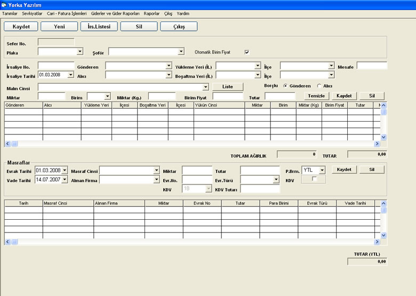Toggle the Otomatik Birim Fiyat checkbox
416x296 pixels.
[247, 52]
